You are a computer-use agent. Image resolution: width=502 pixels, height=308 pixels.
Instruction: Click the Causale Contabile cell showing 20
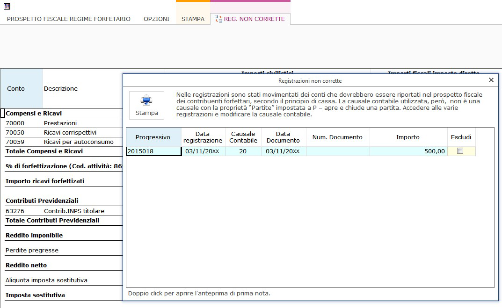pyautogui.click(x=243, y=151)
